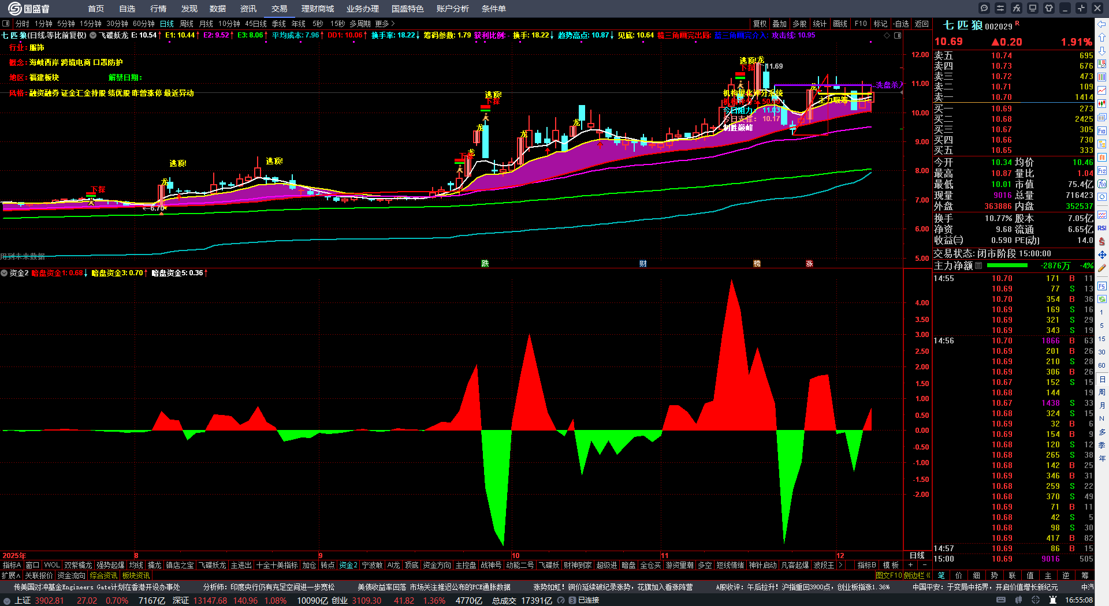Show more indicator tabs with the right chevron
This screenshot has height=606, width=1109.
point(840,565)
